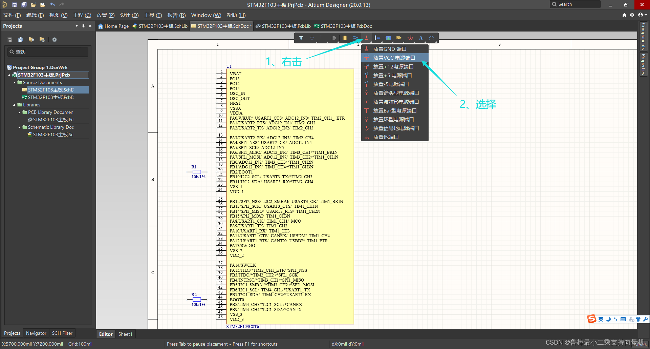Click the selection filter funnel icon

point(301,38)
